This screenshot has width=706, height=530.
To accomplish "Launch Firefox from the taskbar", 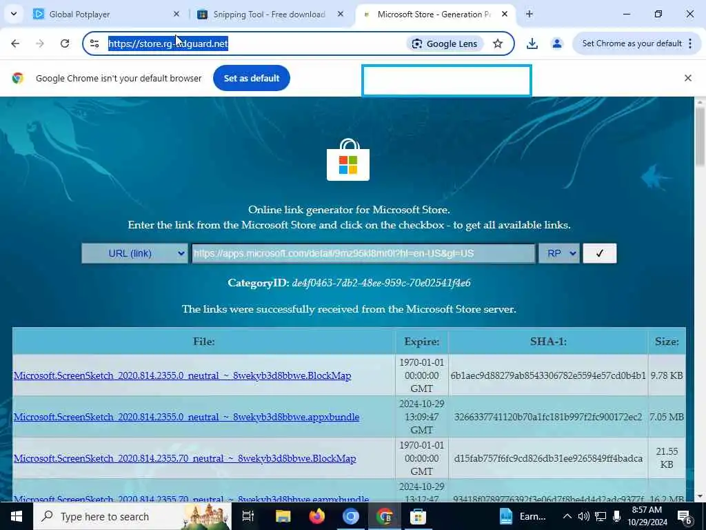I will click(x=317, y=516).
